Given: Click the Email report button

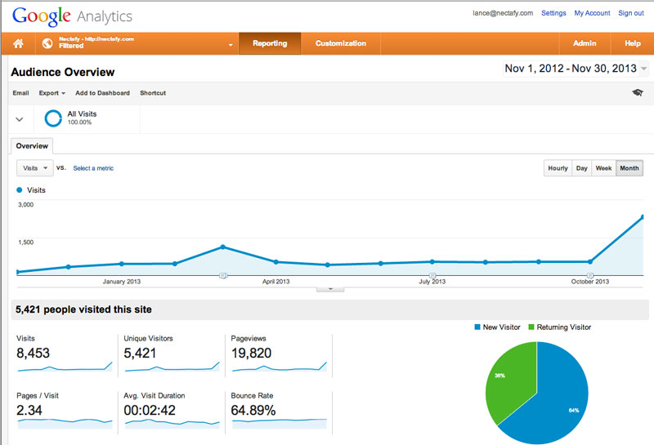Looking at the screenshot, I should pos(20,93).
